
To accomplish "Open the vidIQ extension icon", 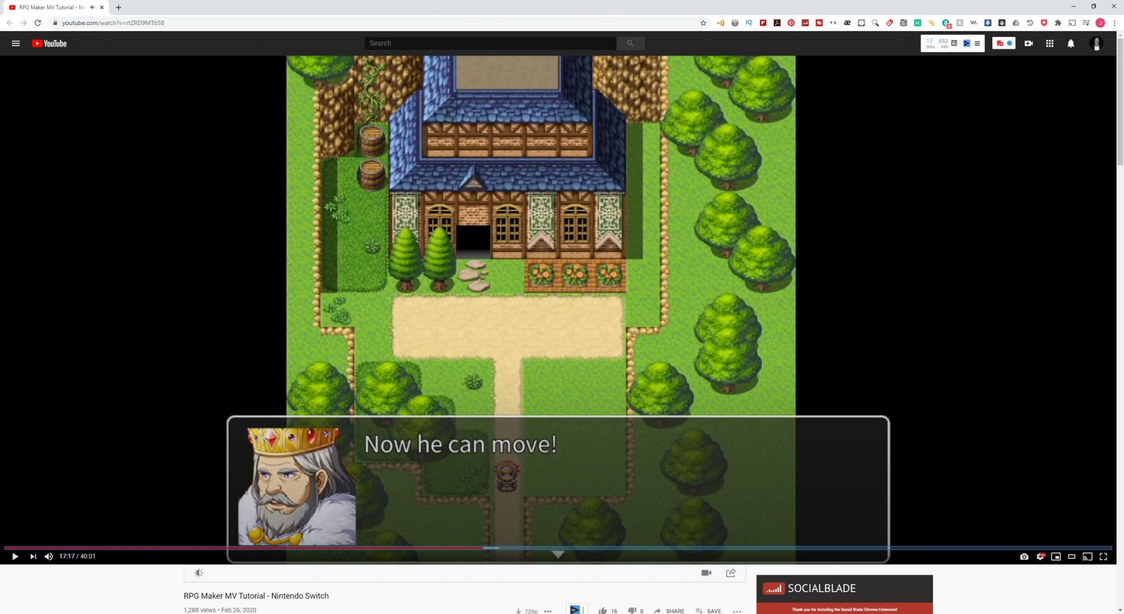I will point(749,23).
